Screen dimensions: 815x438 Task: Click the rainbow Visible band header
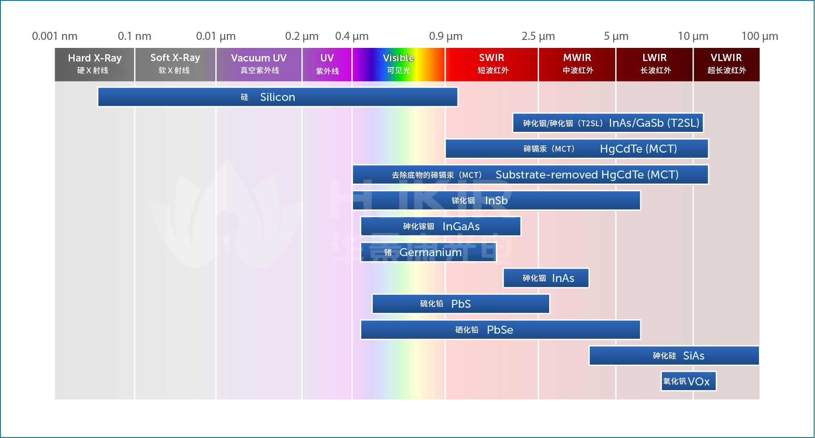tap(399, 64)
